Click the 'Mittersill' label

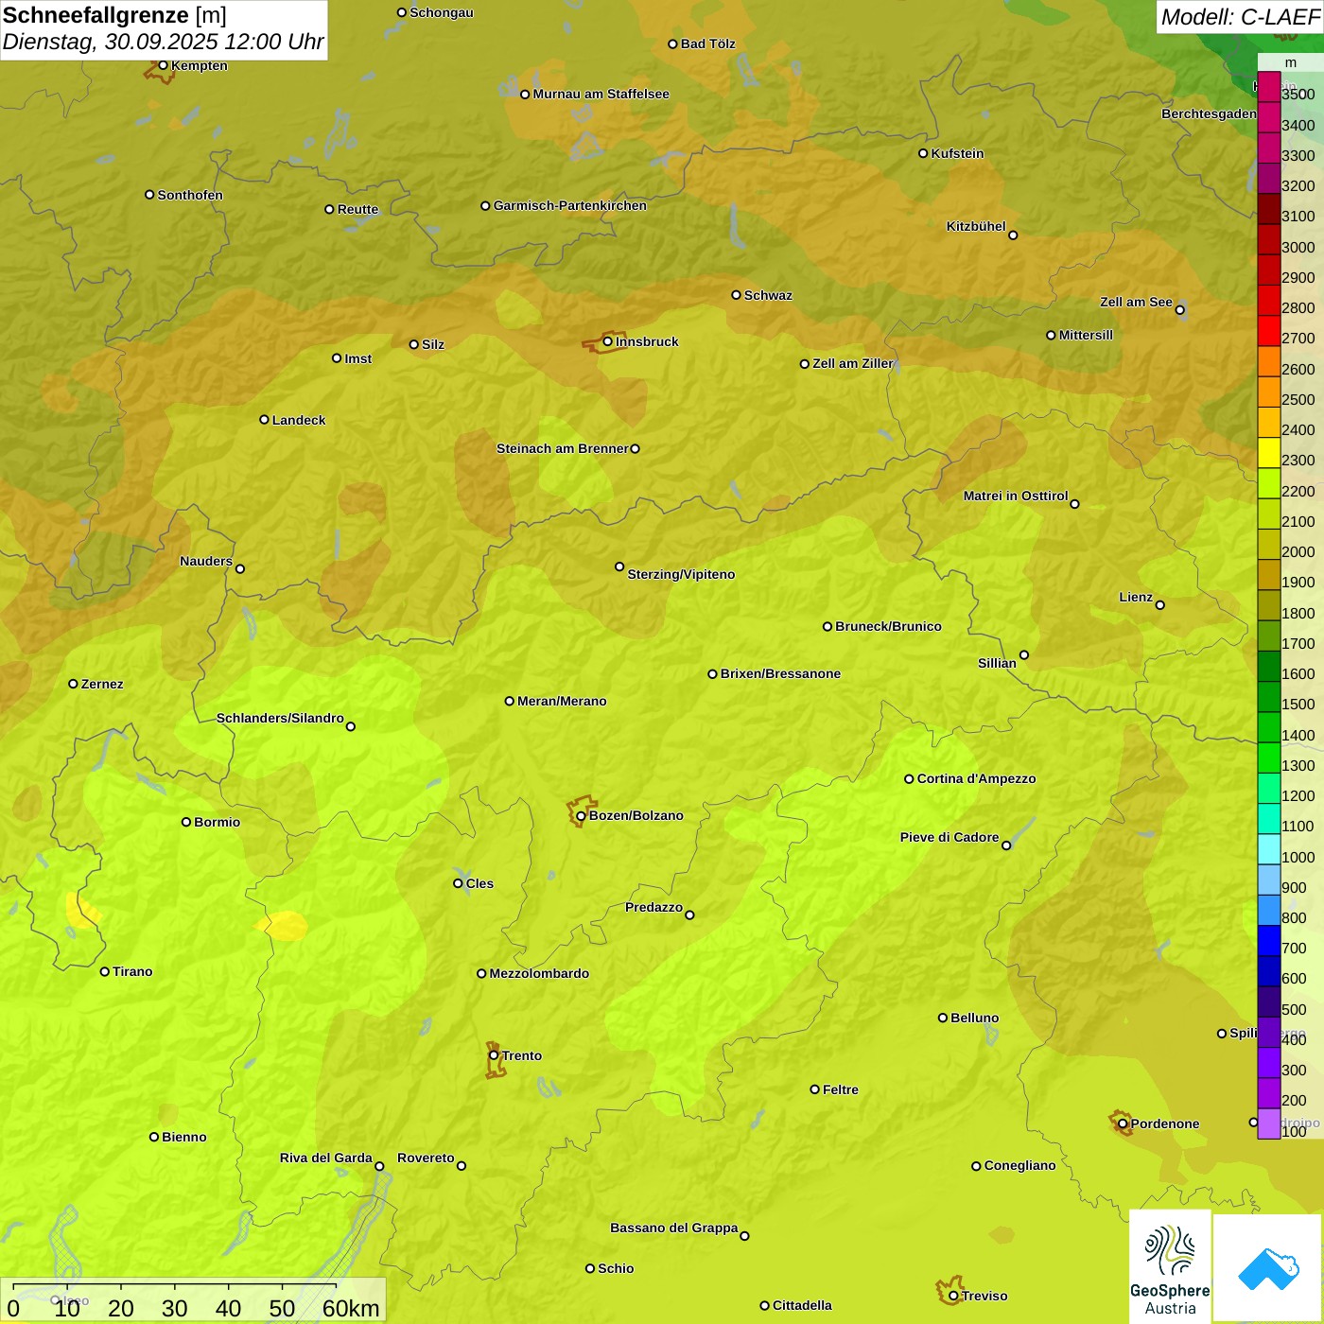(x=1086, y=335)
